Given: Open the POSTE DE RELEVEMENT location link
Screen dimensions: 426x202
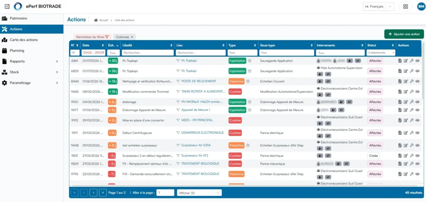Looking at the screenshot, I should (x=198, y=81).
